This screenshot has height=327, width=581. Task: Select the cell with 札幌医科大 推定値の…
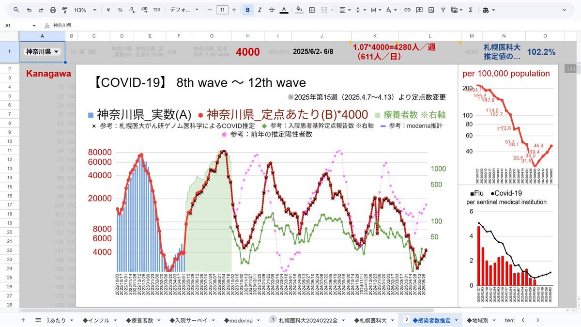(x=504, y=52)
